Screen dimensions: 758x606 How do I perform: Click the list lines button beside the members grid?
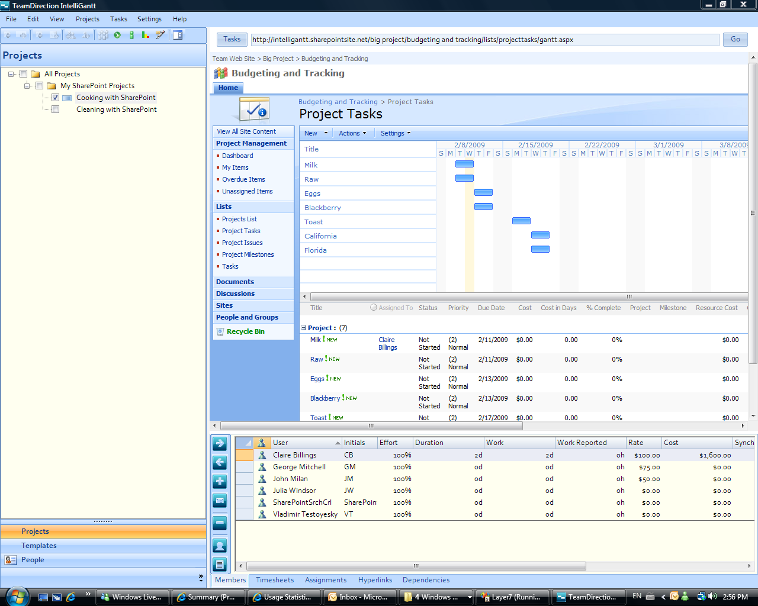tap(220, 565)
